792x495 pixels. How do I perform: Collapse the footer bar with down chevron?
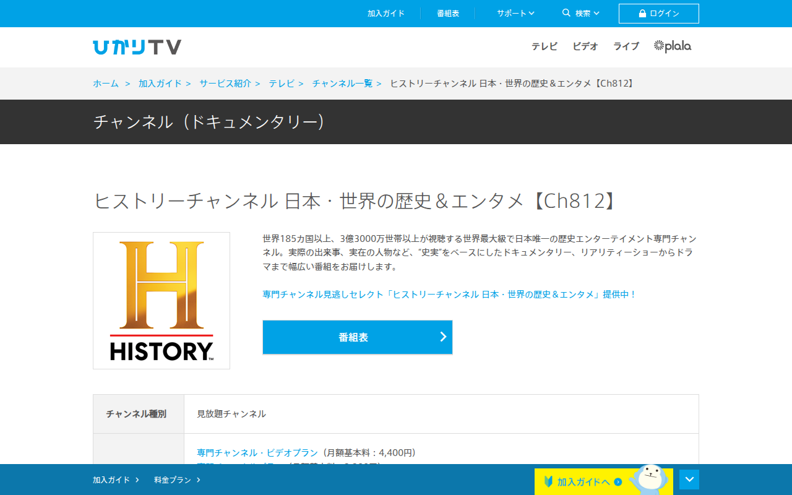coord(689,480)
